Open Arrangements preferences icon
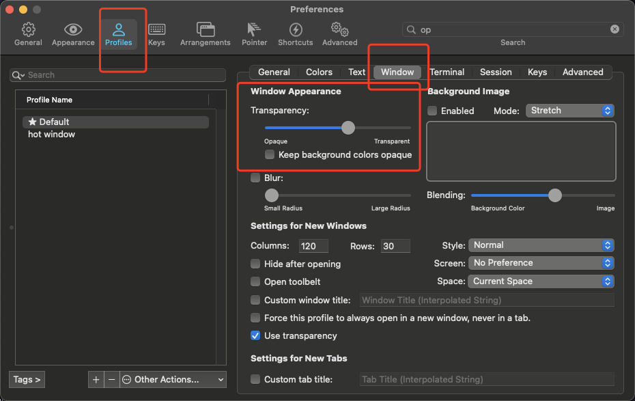Viewport: 635px width, 401px height. (x=206, y=29)
